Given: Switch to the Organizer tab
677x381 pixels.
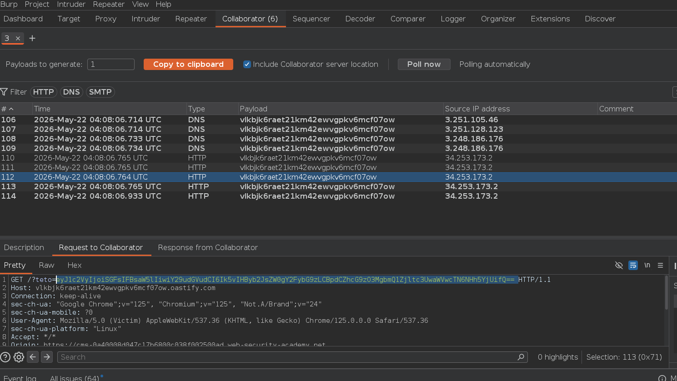Looking at the screenshot, I should 498,19.
